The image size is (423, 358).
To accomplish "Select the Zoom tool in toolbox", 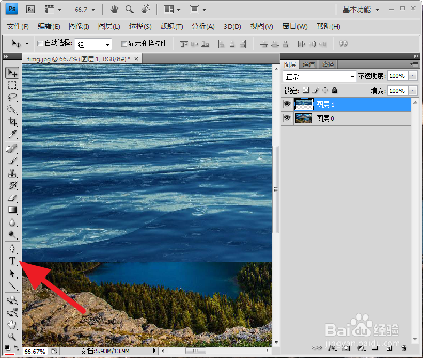I will (x=12, y=337).
